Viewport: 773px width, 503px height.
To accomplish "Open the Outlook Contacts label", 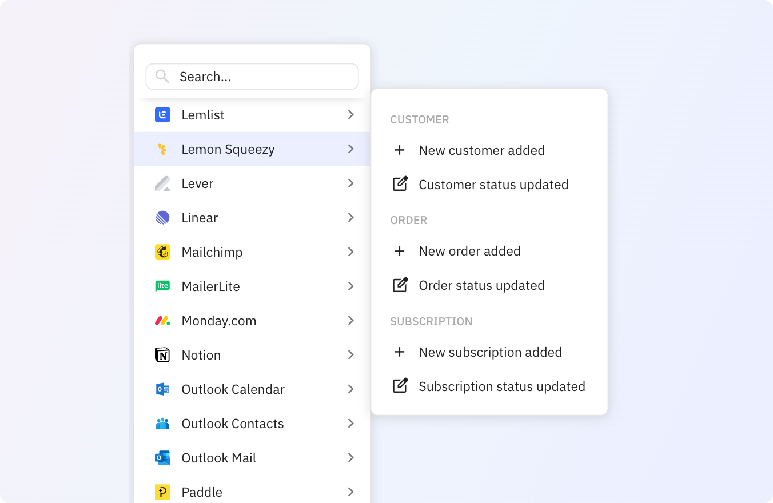I will coord(233,424).
